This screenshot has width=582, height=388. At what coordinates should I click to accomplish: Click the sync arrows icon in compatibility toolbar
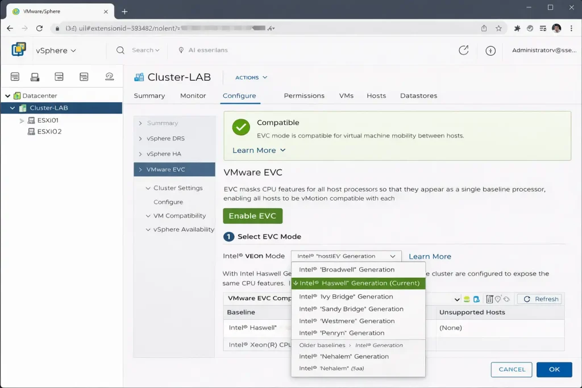click(x=506, y=299)
